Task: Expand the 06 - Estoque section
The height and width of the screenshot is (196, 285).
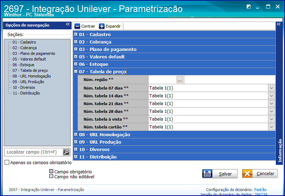Action: 76,64
